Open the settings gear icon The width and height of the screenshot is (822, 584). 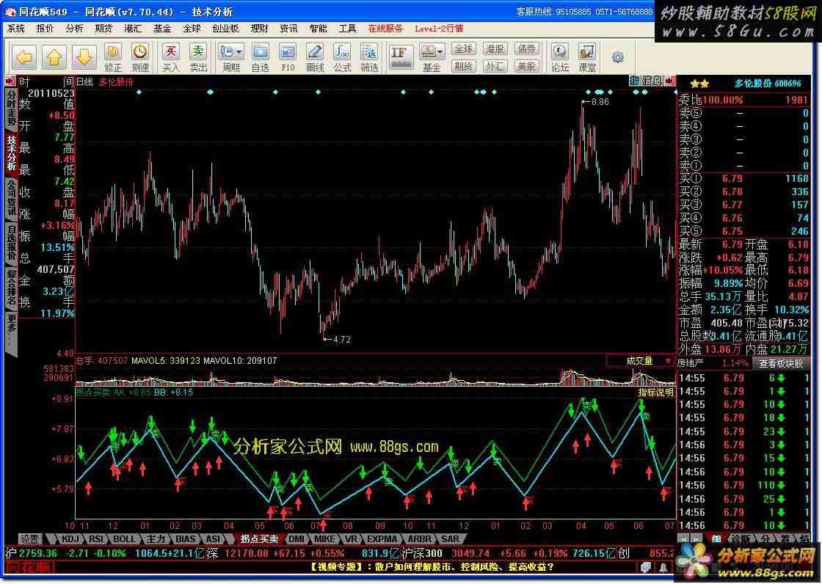tap(617, 57)
